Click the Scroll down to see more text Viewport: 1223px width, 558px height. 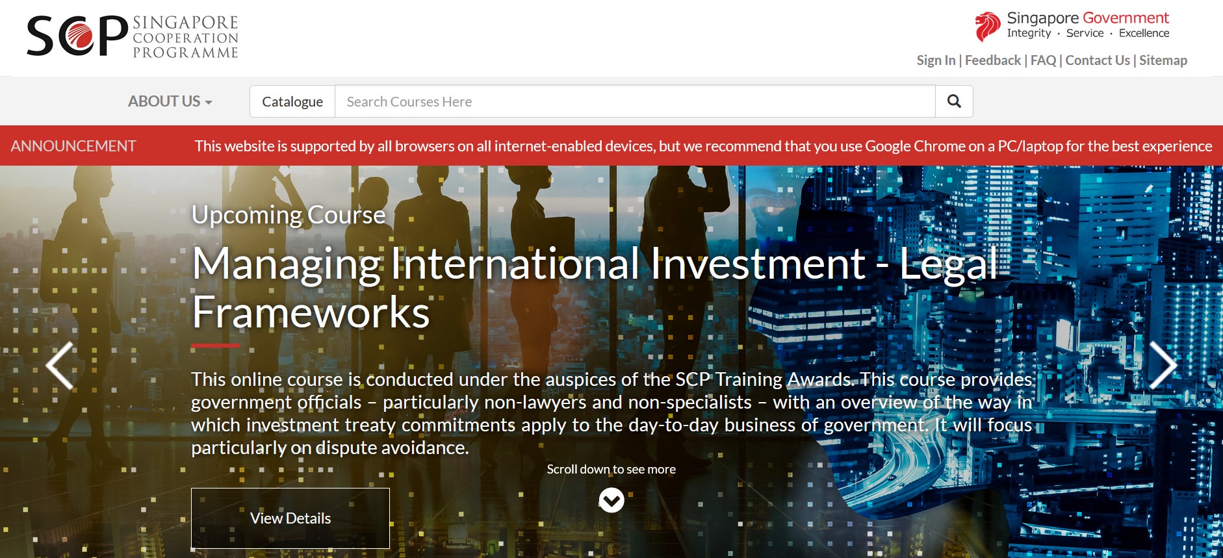click(611, 469)
